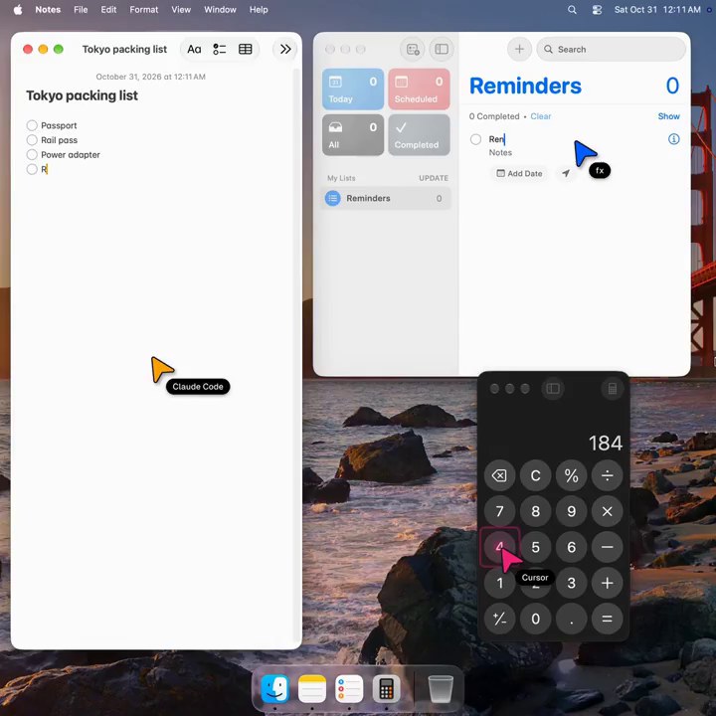The width and height of the screenshot is (716, 716).
Task: Click the 7 key in Calculator
Action: (x=499, y=511)
